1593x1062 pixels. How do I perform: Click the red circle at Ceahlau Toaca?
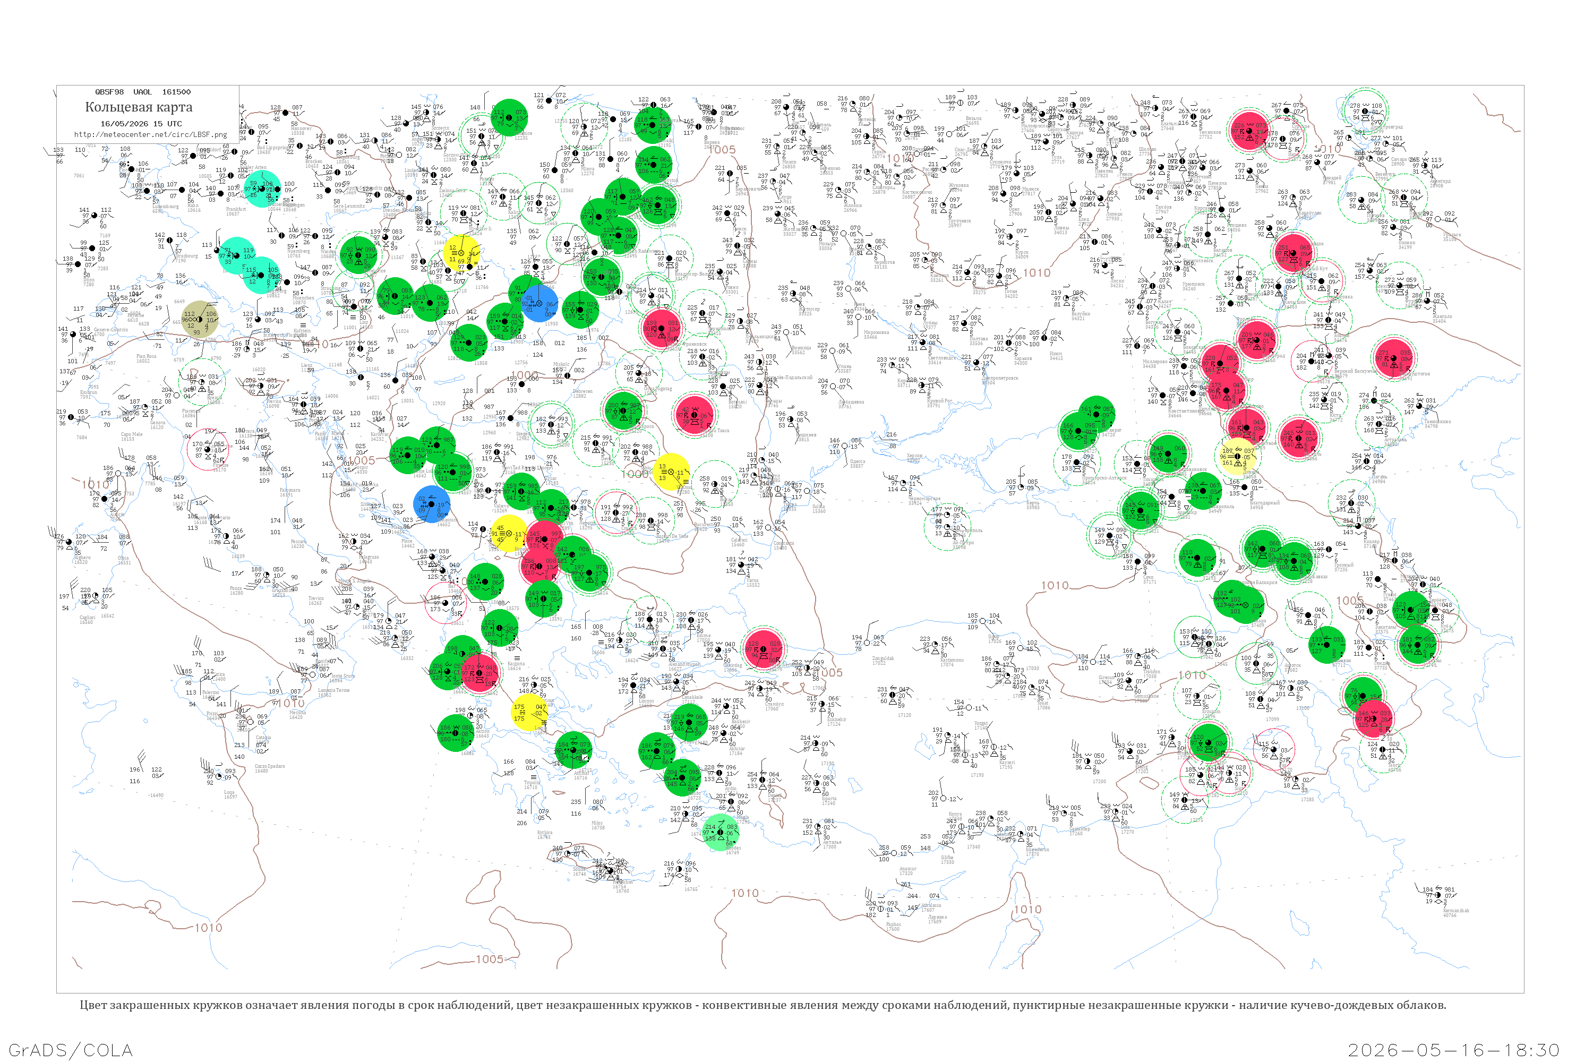coord(694,415)
